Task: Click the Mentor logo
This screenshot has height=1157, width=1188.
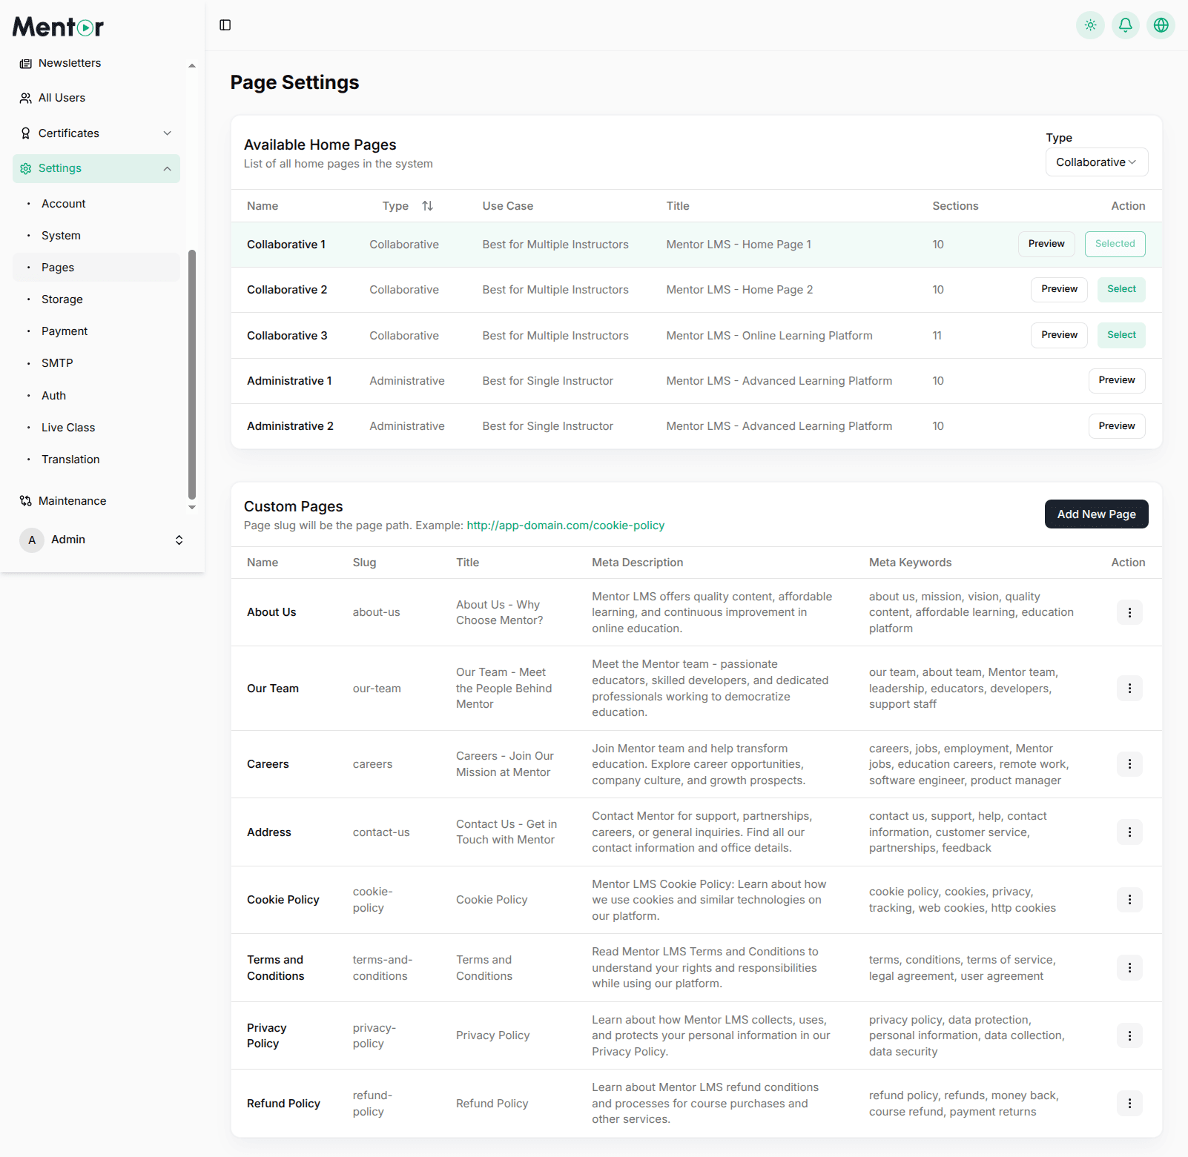Action: [57, 26]
